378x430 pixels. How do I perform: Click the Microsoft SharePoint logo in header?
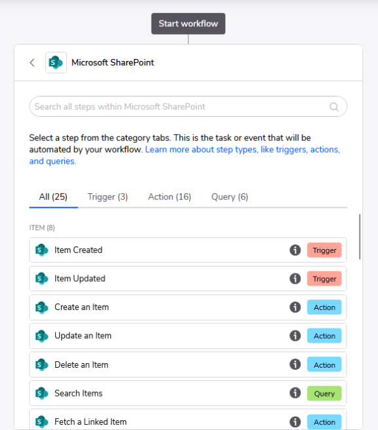coord(56,62)
